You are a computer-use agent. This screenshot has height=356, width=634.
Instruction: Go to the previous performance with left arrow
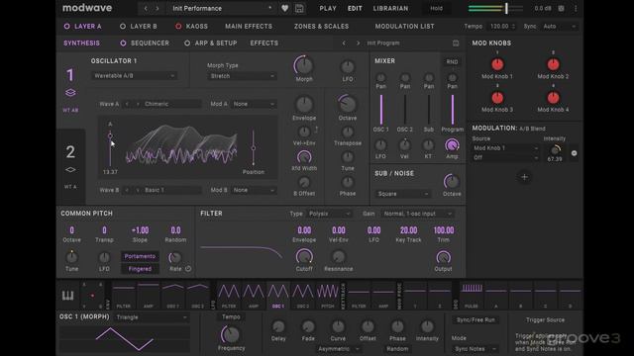pos(146,8)
